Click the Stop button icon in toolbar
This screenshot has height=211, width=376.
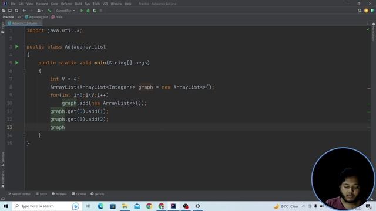(101, 11)
